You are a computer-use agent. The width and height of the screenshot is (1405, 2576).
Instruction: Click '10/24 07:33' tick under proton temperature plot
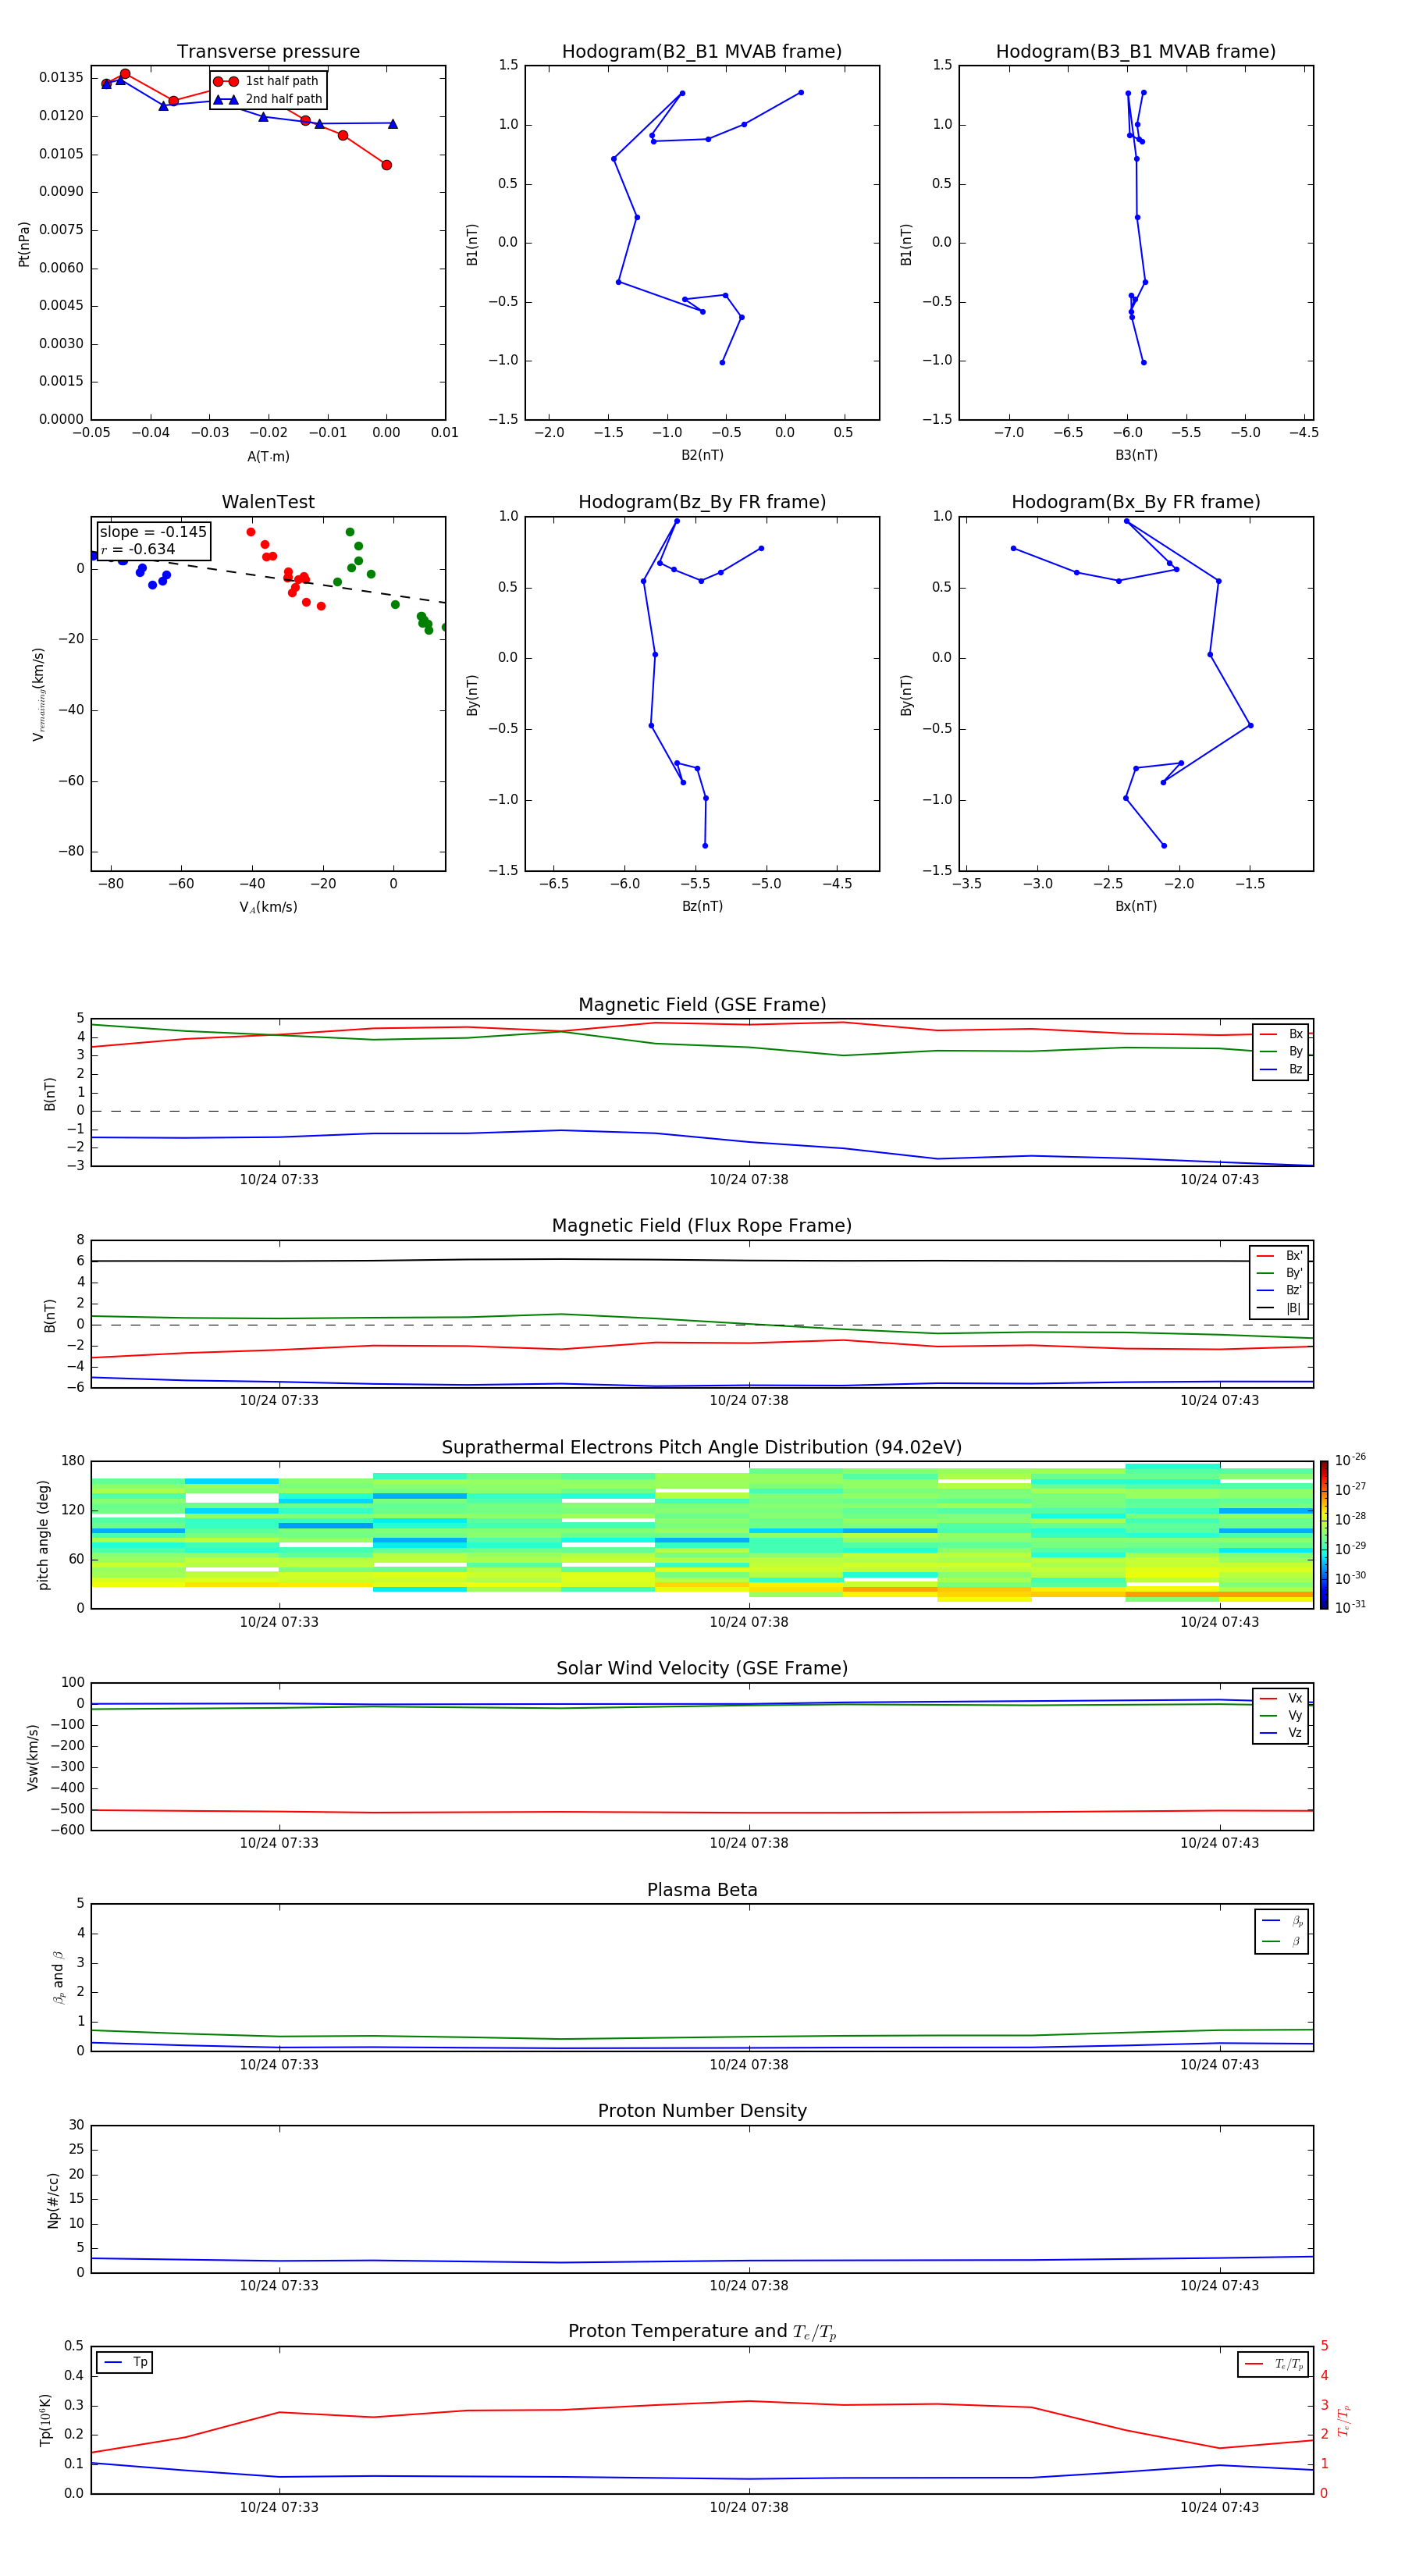point(279,2507)
